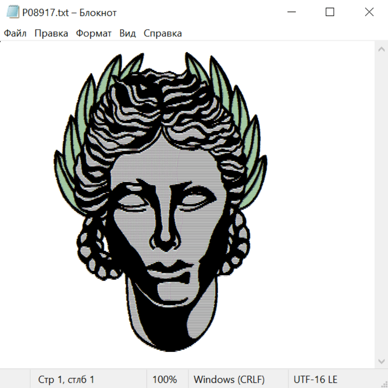Click the UTF-16 LE encoding indicator
The width and height of the screenshot is (388, 388).
315,380
